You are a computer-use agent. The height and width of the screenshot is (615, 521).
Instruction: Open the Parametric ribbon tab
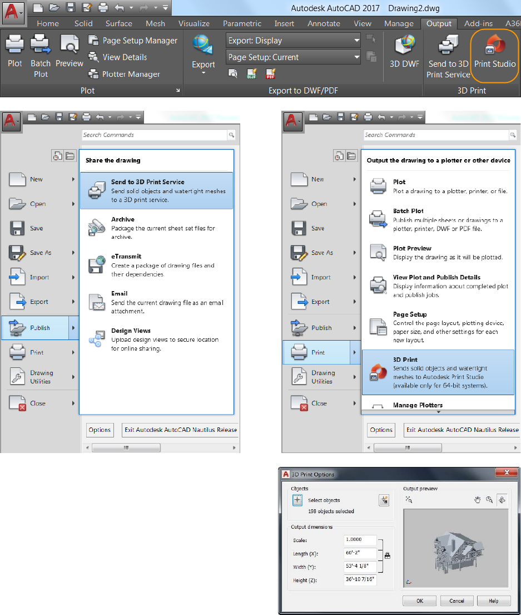pos(242,23)
